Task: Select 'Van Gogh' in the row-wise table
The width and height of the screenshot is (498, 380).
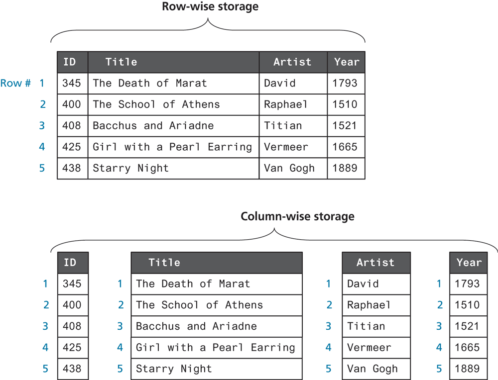Action: (x=289, y=168)
